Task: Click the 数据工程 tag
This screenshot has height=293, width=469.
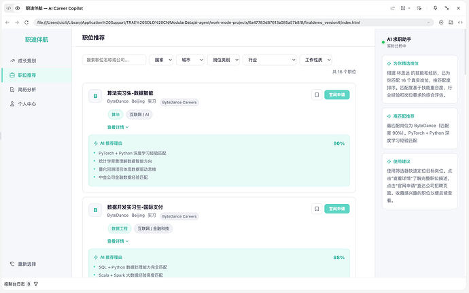Action: (x=120, y=228)
